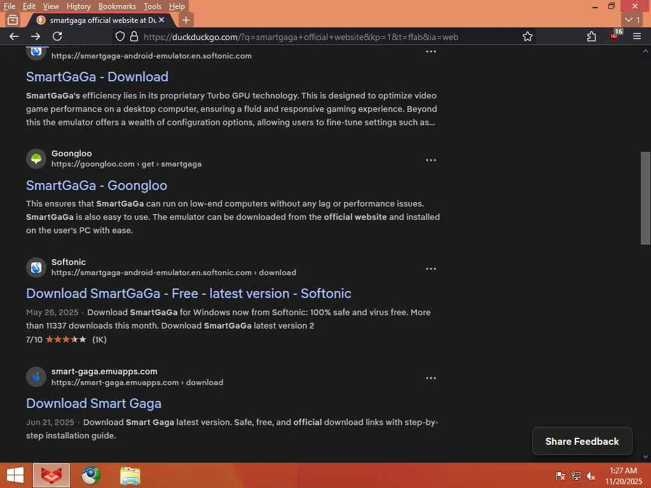This screenshot has width=651, height=488.
Task: Open more options for Softonic download result
Action: point(430,269)
